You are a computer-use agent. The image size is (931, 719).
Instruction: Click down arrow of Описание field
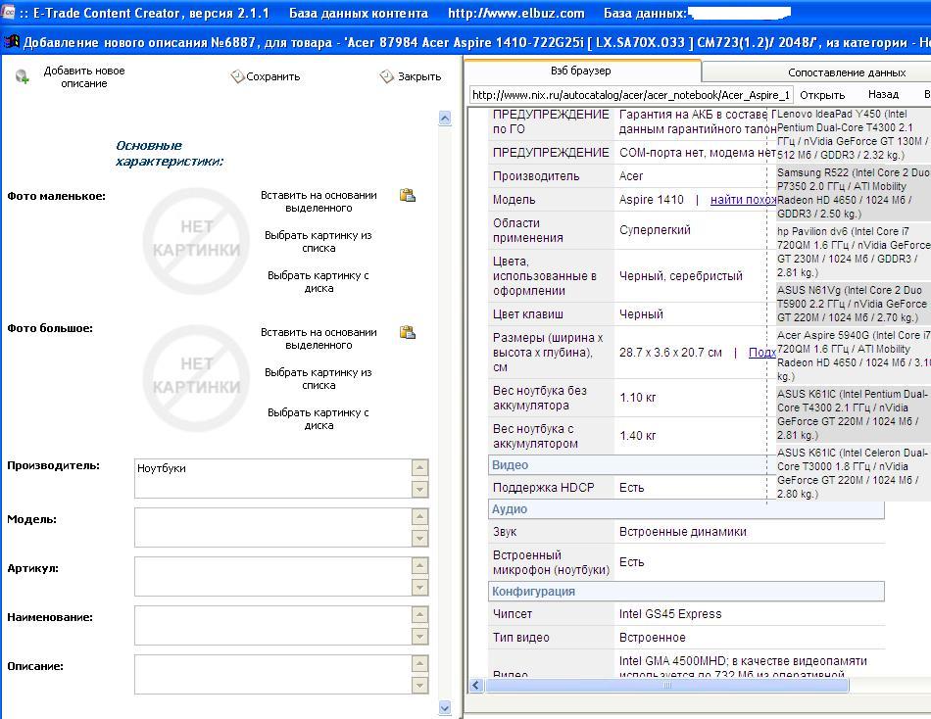(x=419, y=685)
